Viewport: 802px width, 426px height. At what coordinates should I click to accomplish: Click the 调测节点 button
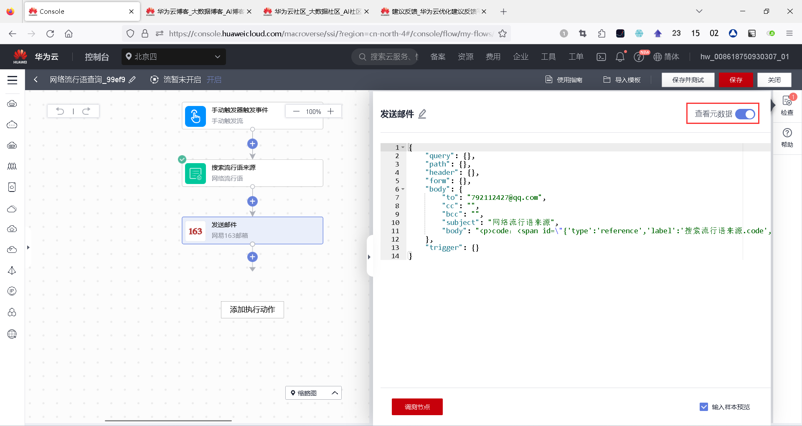(x=417, y=407)
